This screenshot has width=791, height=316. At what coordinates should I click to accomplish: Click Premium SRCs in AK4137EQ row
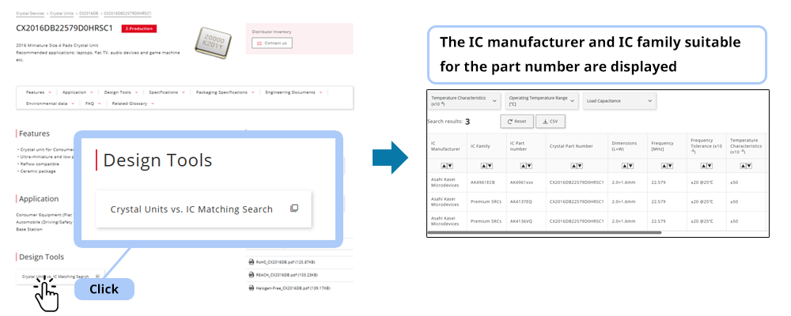485,201
